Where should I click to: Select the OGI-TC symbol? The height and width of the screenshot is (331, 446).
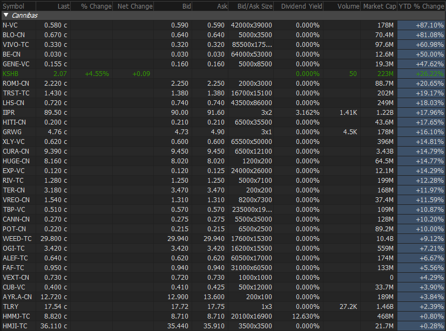point(13,248)
